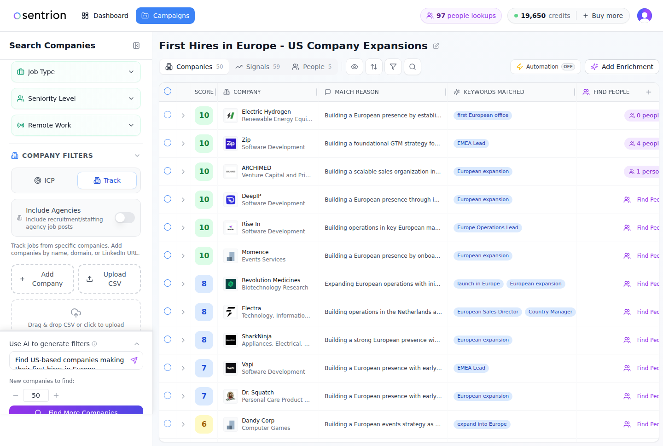
Task: Click cloud upload icon in drop zone
Action: pos(76,313)
